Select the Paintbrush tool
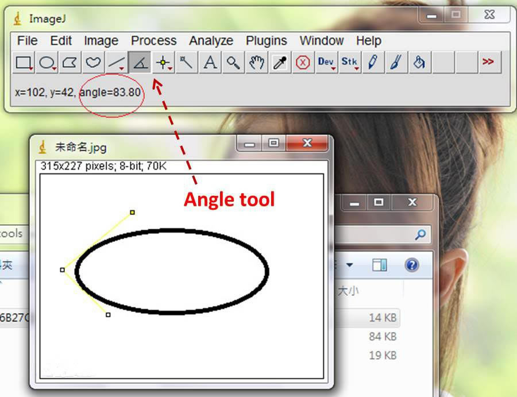Image resolution: width=517 pixels, height=397 pixels. tap(396, 62)
